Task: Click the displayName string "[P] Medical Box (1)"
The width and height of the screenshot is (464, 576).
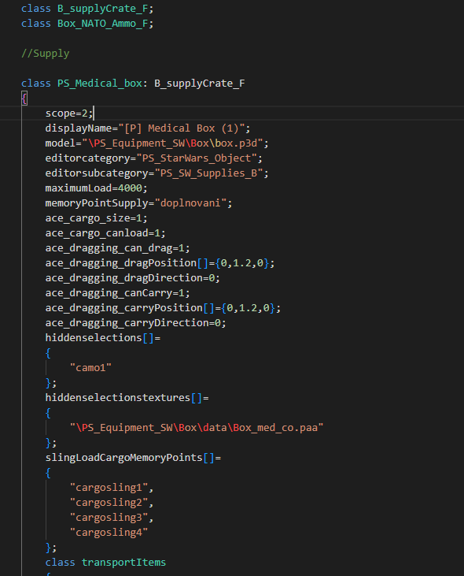Action: pyautogui.click(x=182, y=128)
